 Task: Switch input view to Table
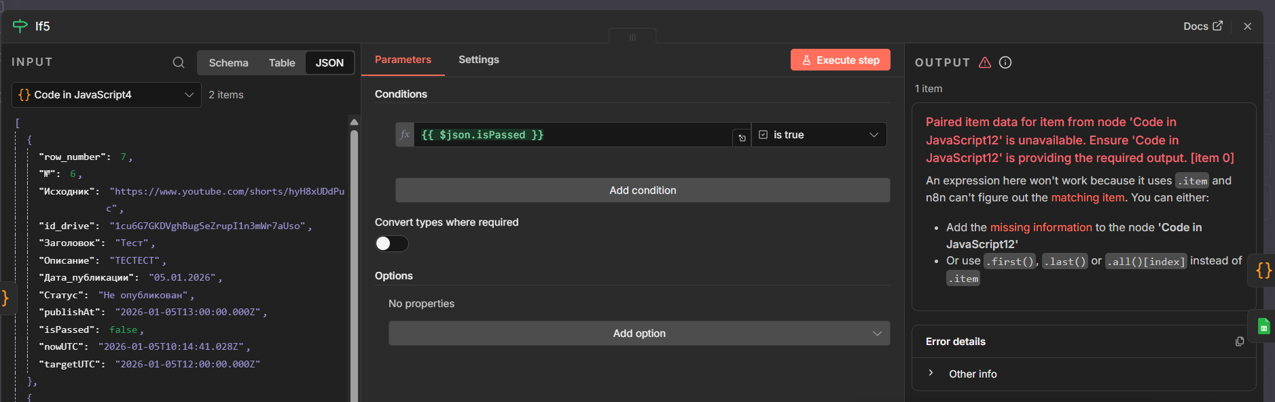tap(282, 63)
